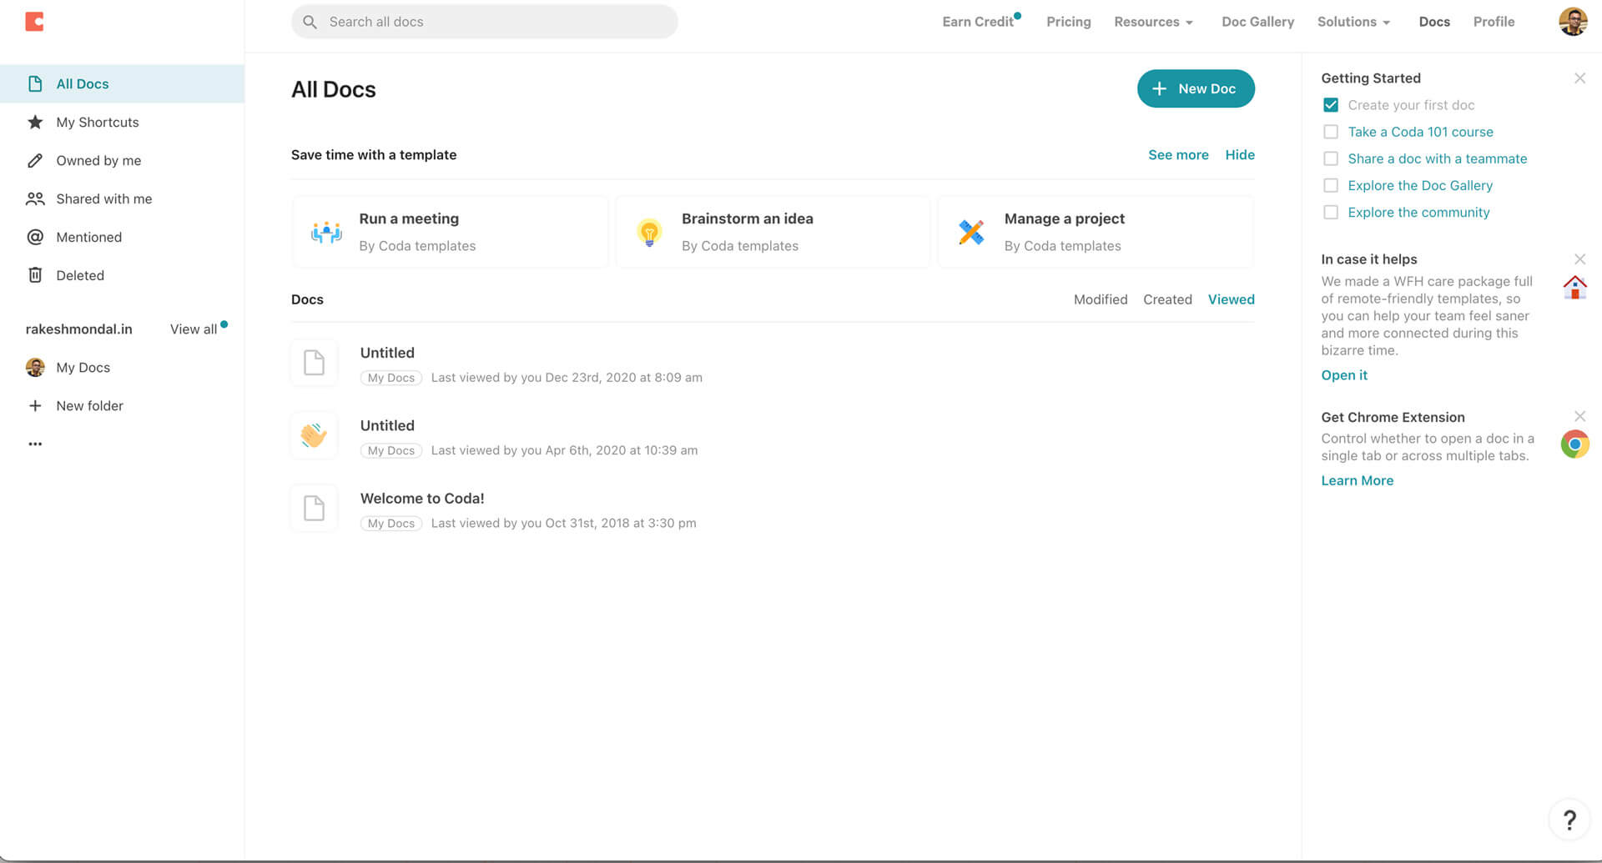1602x863 pixels.
Task: Click the My Shortcuts star icon
Action: (x=35, y=122)
